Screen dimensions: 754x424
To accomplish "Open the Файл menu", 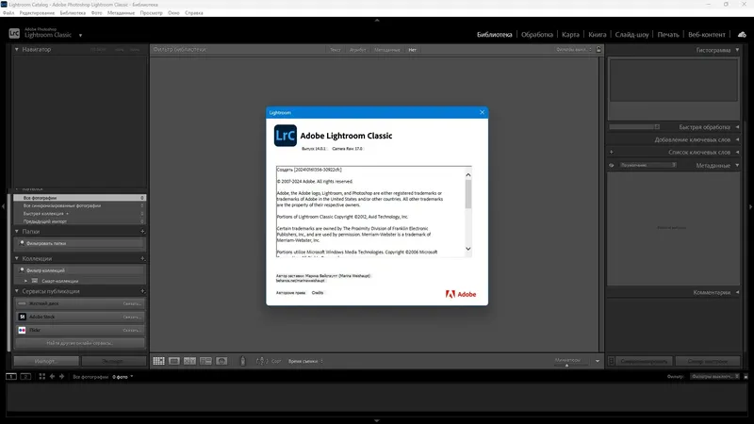I will (8, 13).
